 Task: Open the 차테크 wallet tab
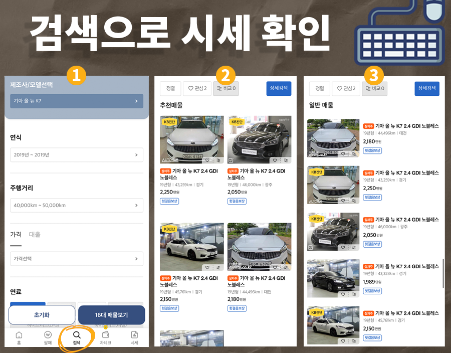point(106,338)
